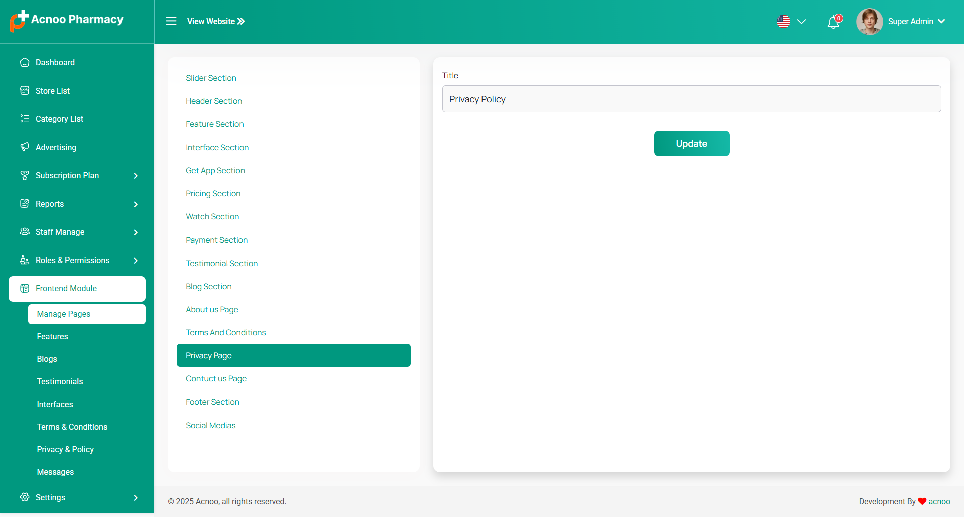Click the Super Admin avatar photo
The width and height of the screenshot is (964, 517).
869,22
